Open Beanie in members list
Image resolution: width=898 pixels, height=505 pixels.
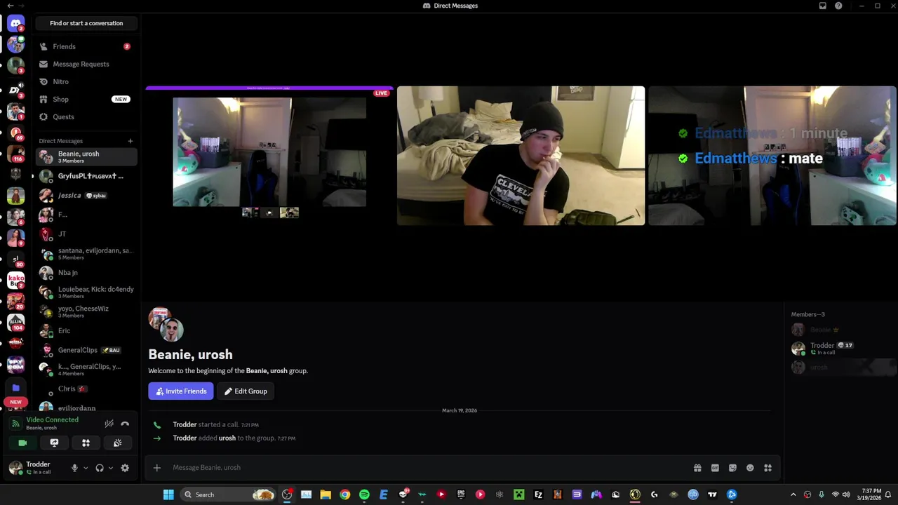point(842,330)
